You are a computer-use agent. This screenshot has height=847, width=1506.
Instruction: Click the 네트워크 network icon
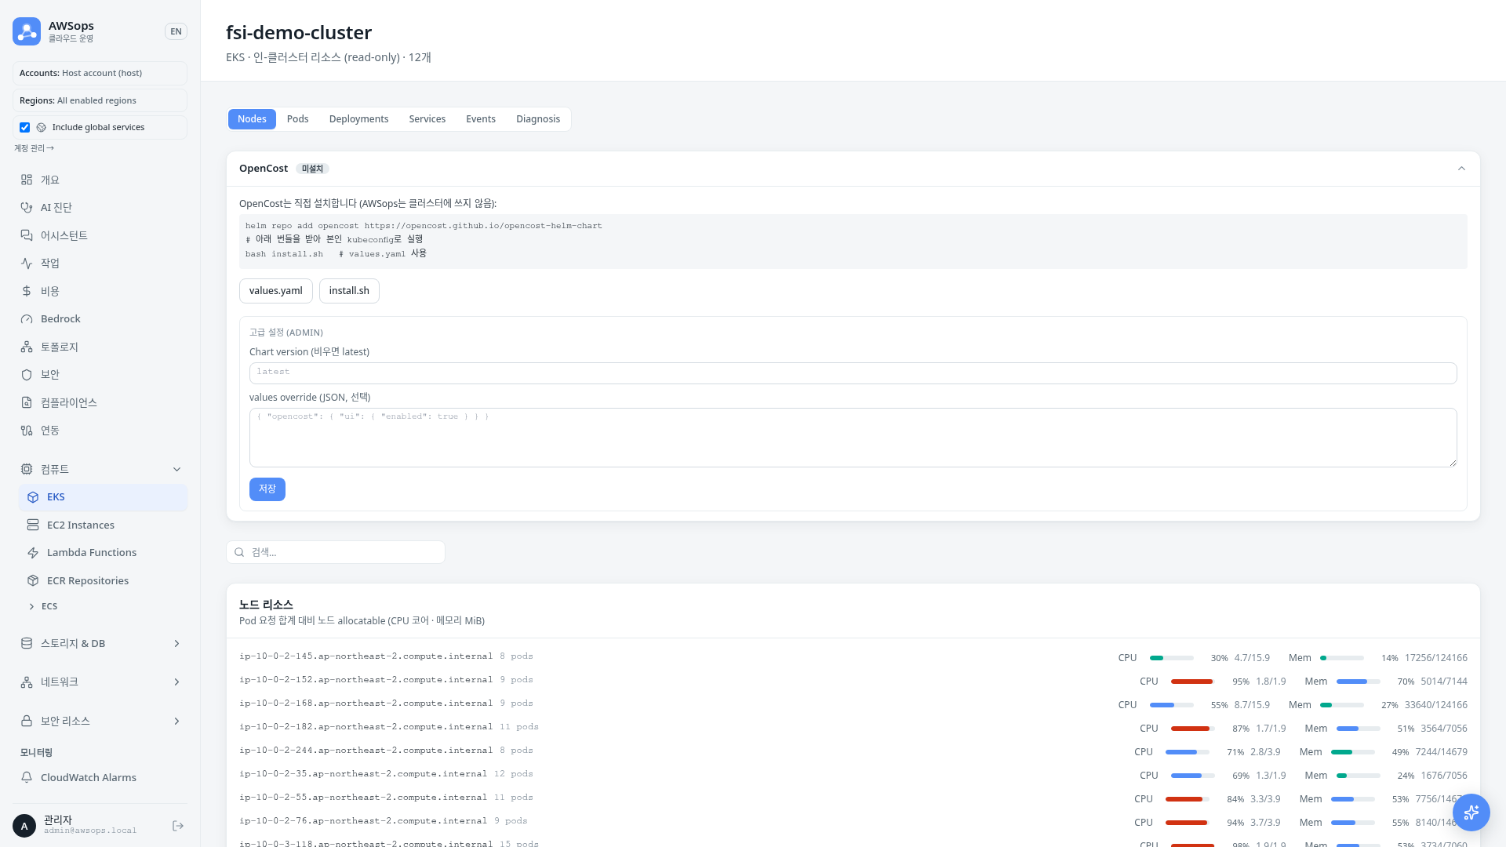[27, 682]
